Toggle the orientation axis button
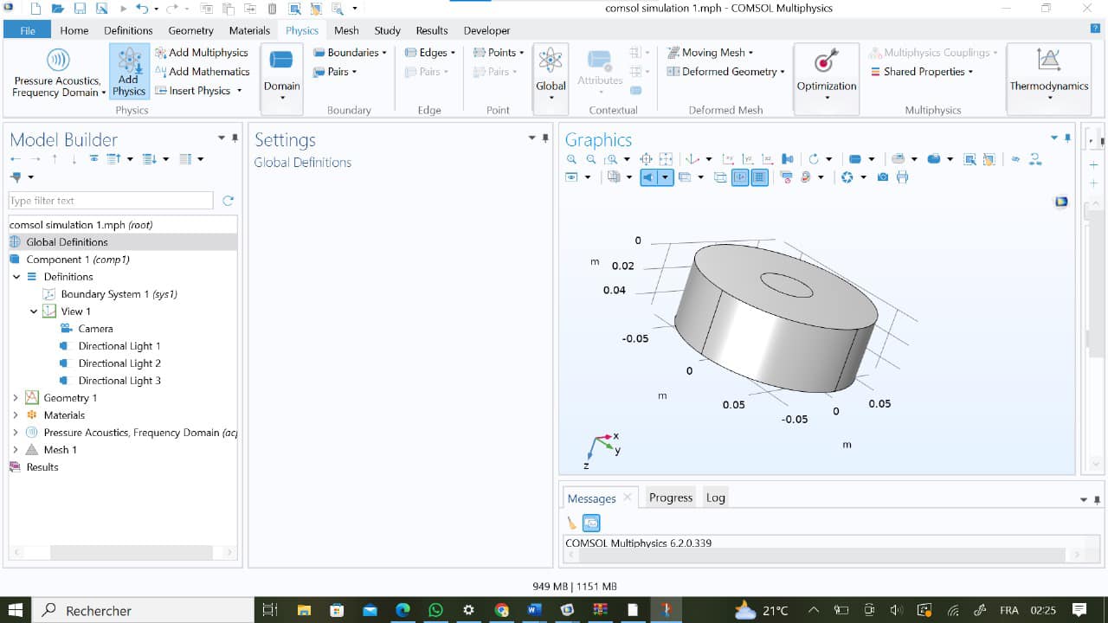The height and width of the screenshot is (623, 1108). tap(740, 177)
